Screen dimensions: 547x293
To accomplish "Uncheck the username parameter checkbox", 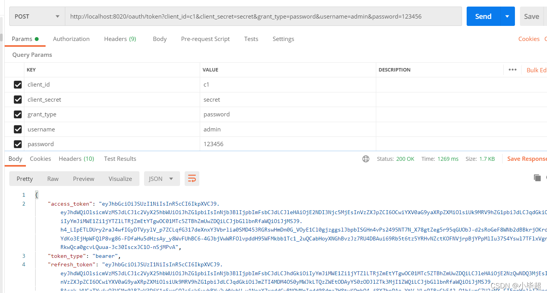I will click(18, 129).
